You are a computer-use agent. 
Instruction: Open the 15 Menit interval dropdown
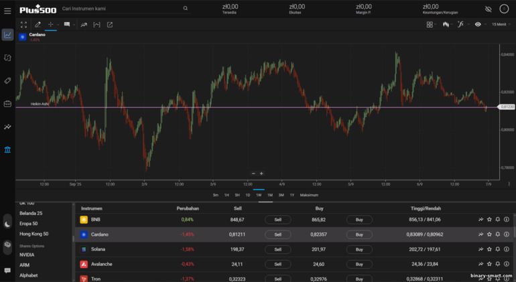coord(501,24)
